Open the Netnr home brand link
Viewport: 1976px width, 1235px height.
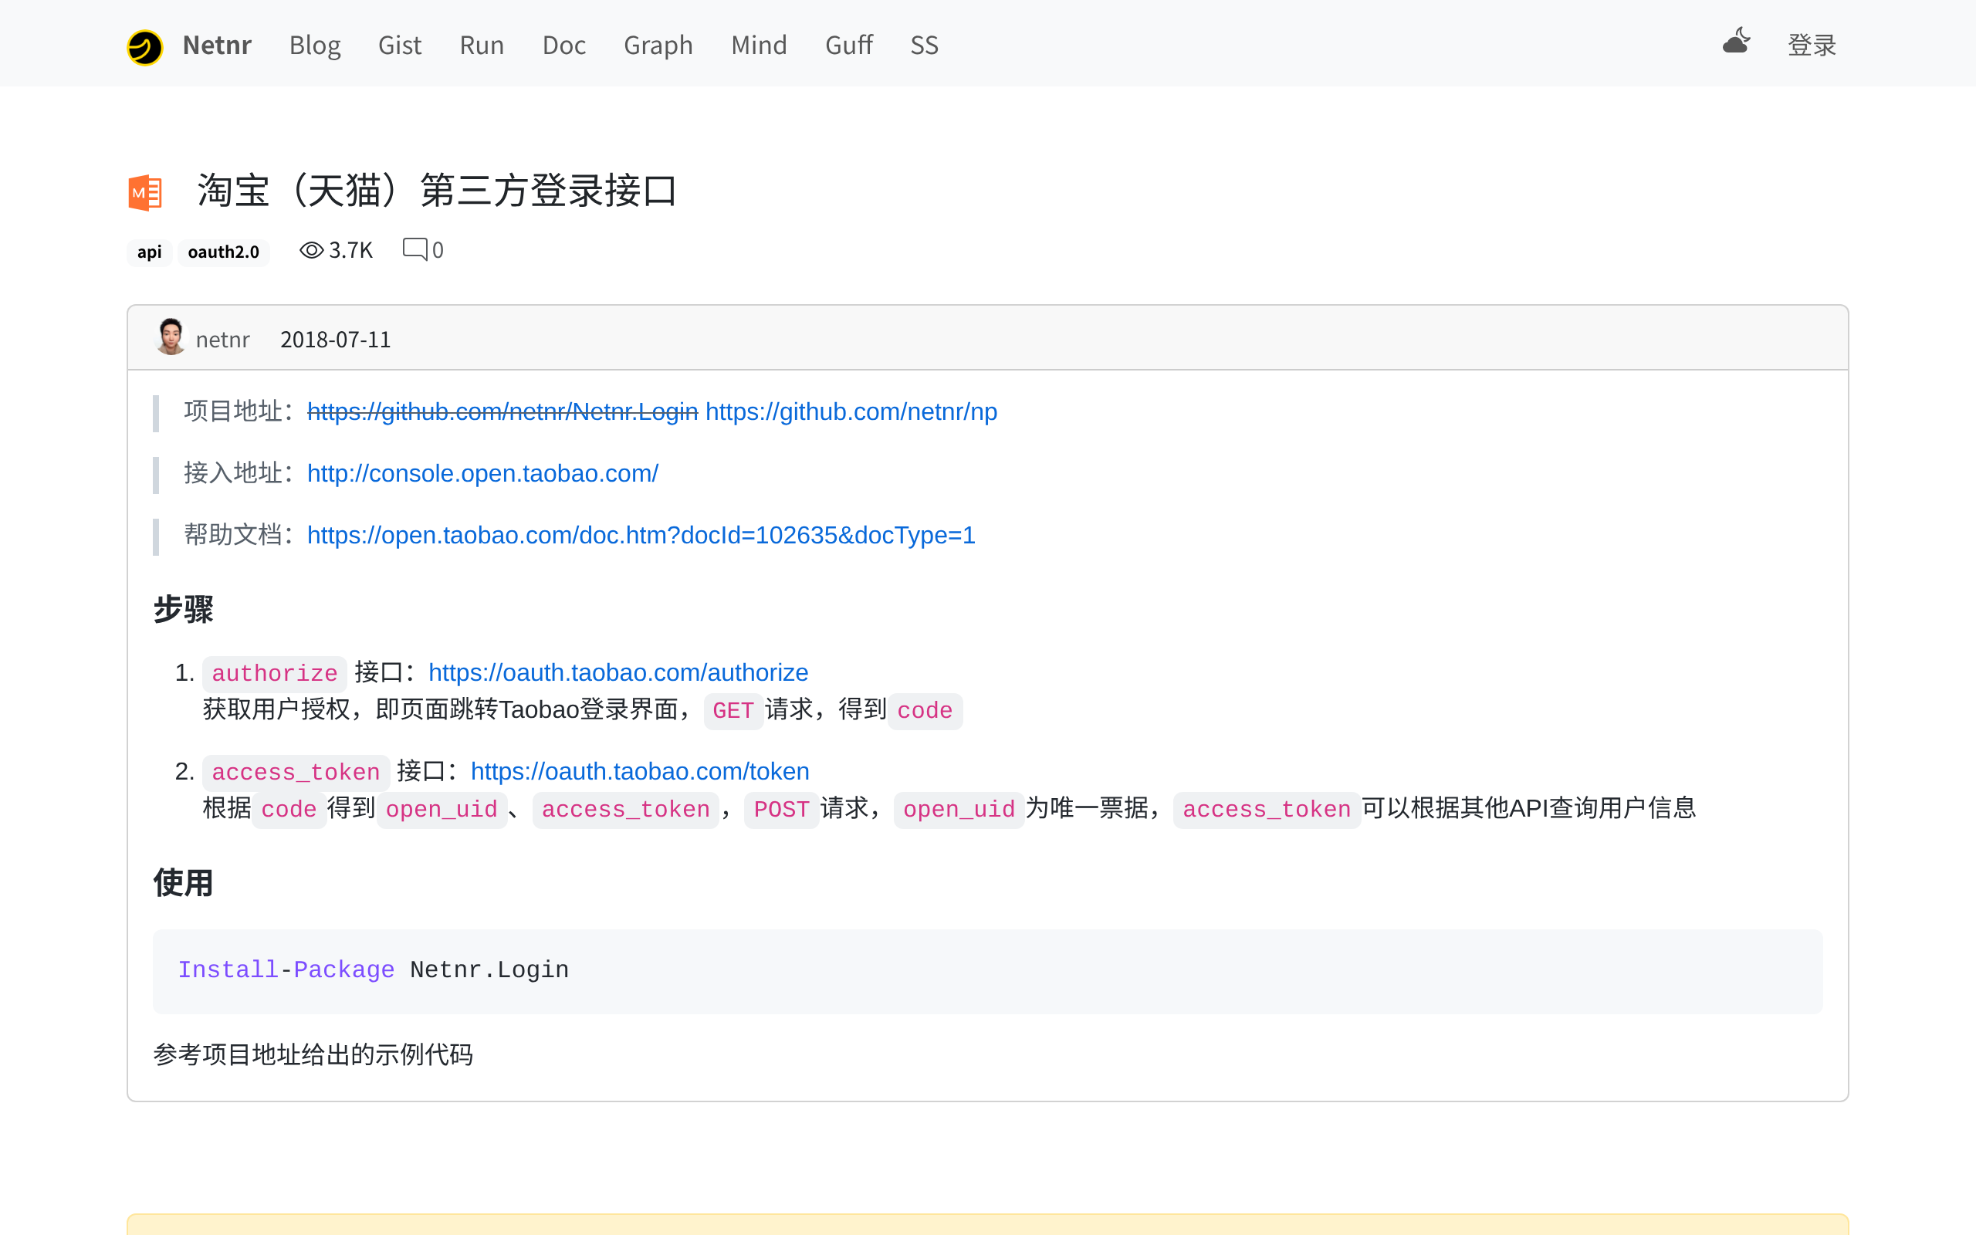pyautogui.click(x=216, y=45)
